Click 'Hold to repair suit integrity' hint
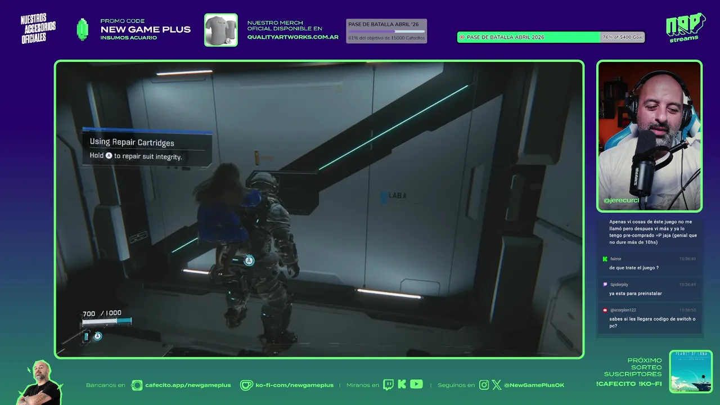 click(x=136, y=156)
